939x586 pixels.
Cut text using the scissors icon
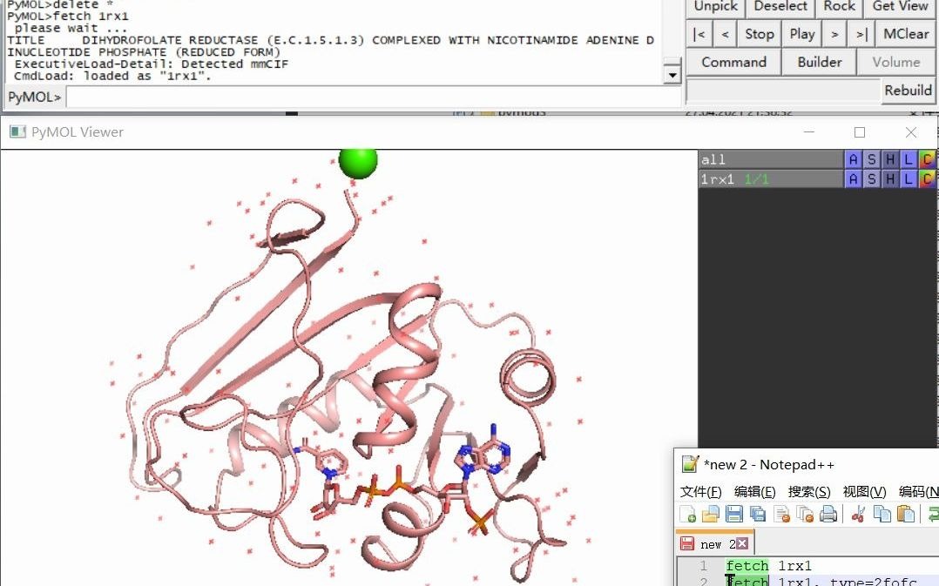(x=857, y=514)
